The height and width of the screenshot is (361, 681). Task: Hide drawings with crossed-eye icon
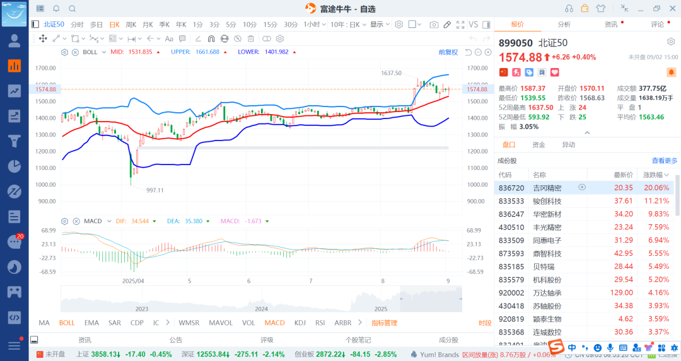238,38
